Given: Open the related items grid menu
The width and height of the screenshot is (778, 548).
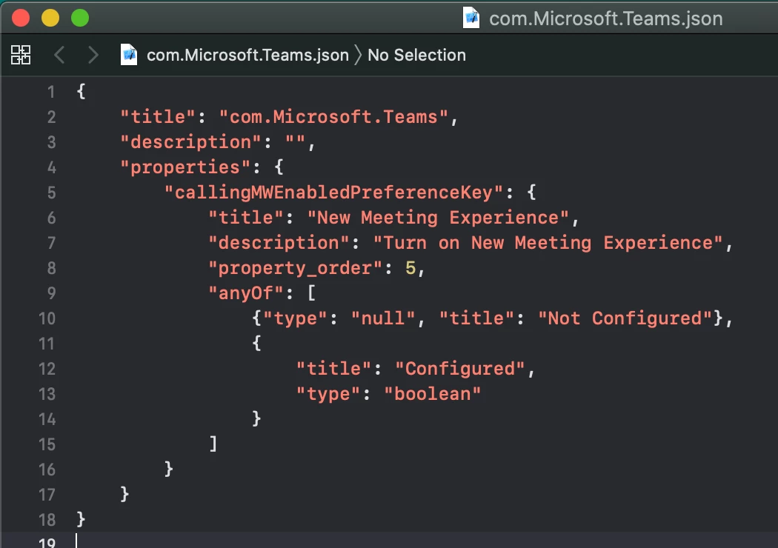Looking at the screenshot, I should pos(21,55).
